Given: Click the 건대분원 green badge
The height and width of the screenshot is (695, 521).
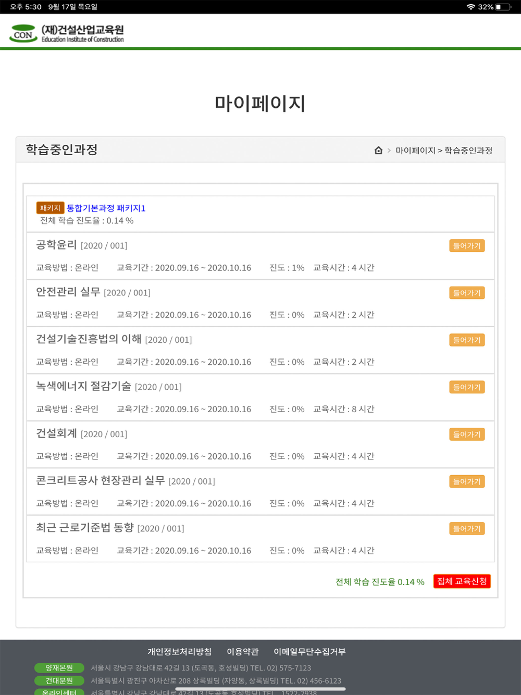Looking at the screenshot, I should point(59,681).
